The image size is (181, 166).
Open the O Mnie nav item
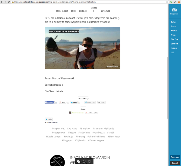(x=73, y=11)
